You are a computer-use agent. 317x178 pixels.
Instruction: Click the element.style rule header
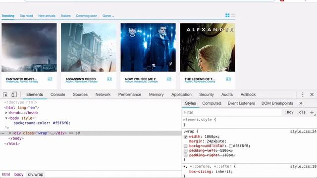click(x=200, y=120)
